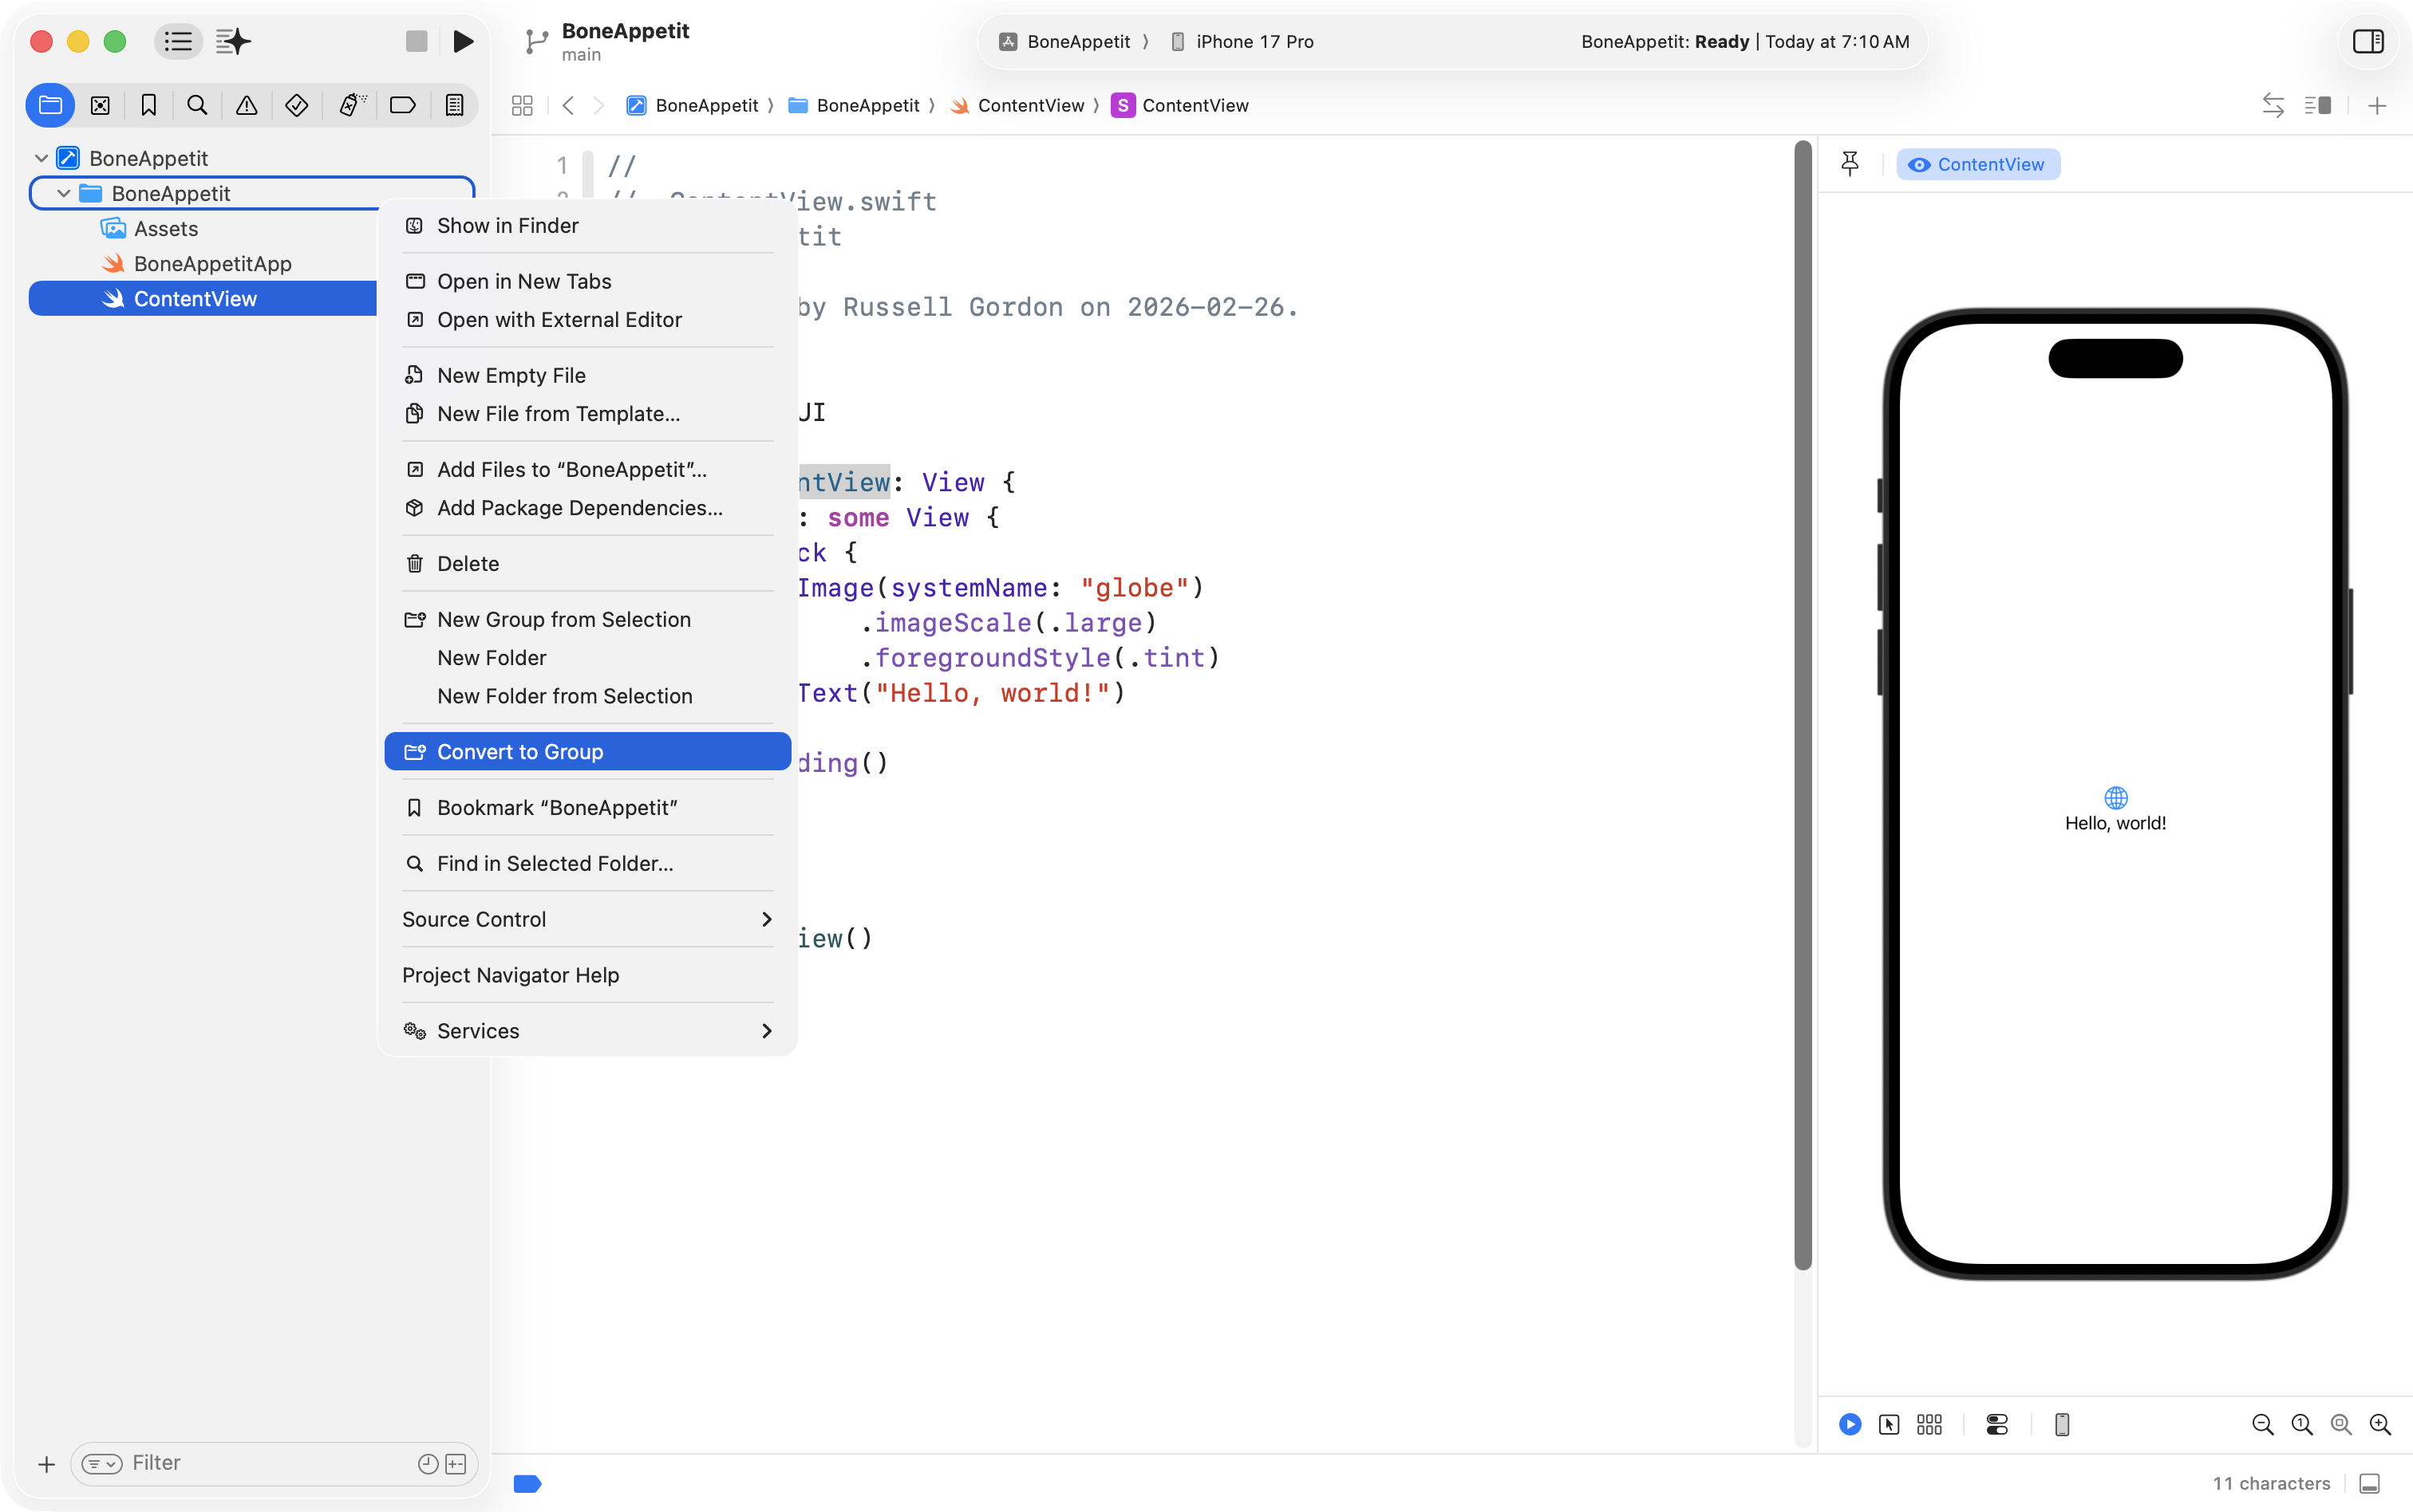The height and width of the screenshot is (1512, 2413).
Task: Open the Breakpoint navigator icon
Action: pos(402,105)
